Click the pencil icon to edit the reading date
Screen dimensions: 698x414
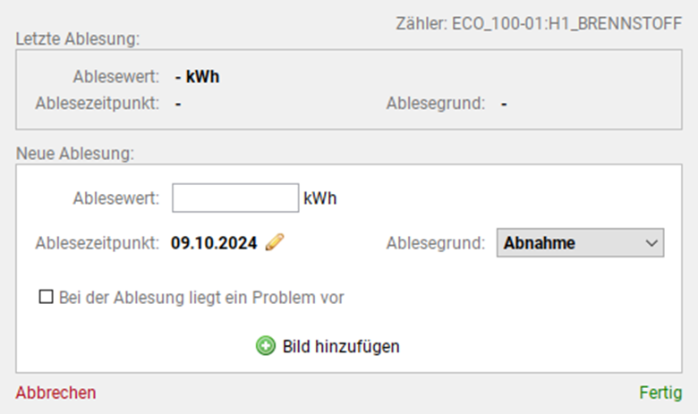pyautogui.click(x=275, y=242)
